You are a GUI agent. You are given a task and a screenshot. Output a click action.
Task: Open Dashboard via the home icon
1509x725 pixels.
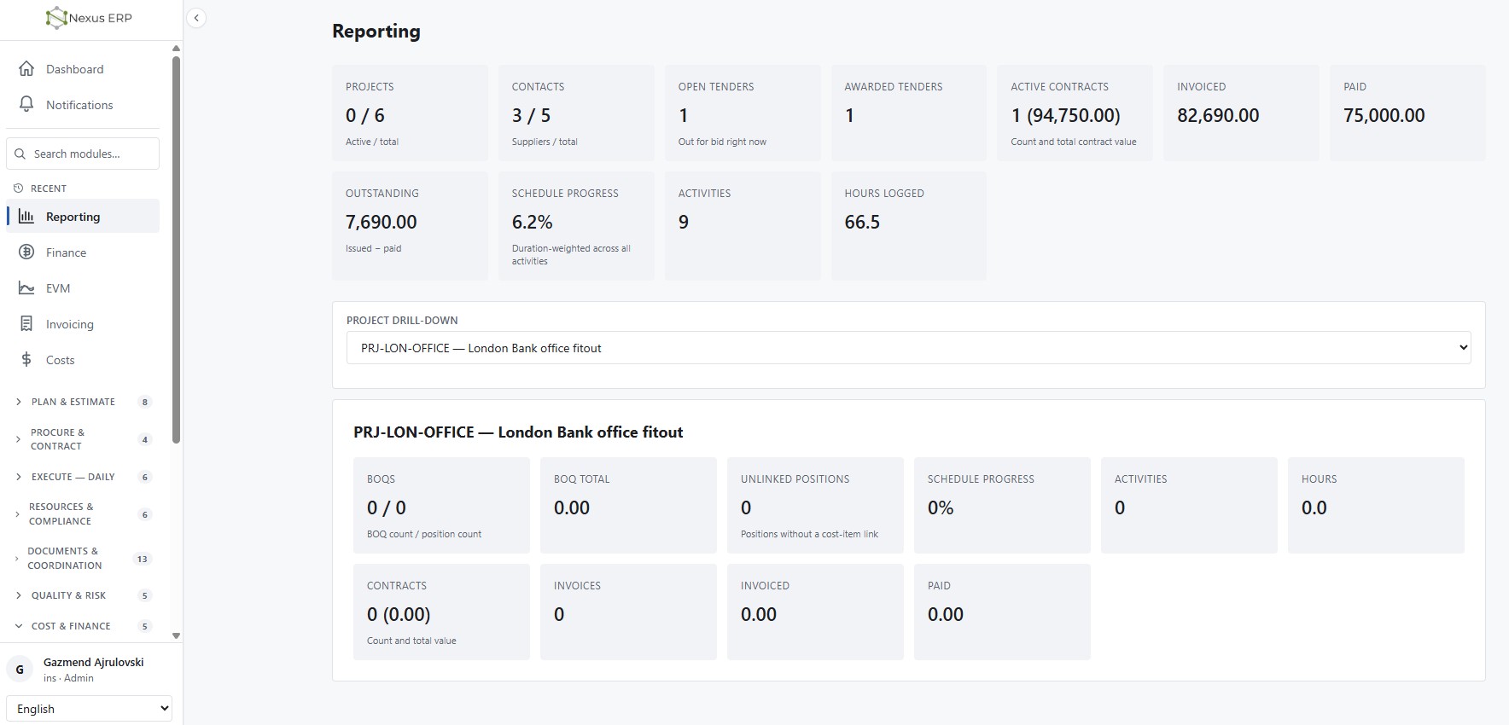pos(26,69)
